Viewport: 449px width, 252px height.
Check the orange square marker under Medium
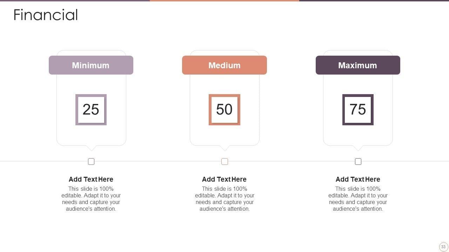(x=224, y=161)
